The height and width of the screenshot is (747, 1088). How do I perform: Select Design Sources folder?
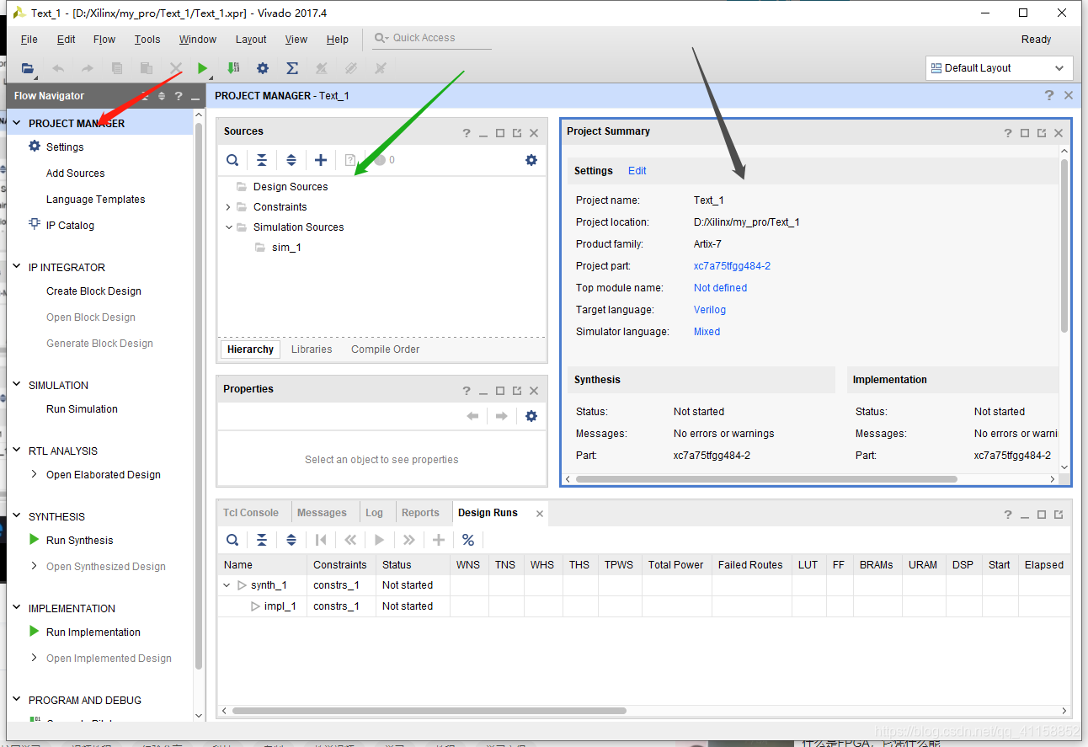point(291,187)
